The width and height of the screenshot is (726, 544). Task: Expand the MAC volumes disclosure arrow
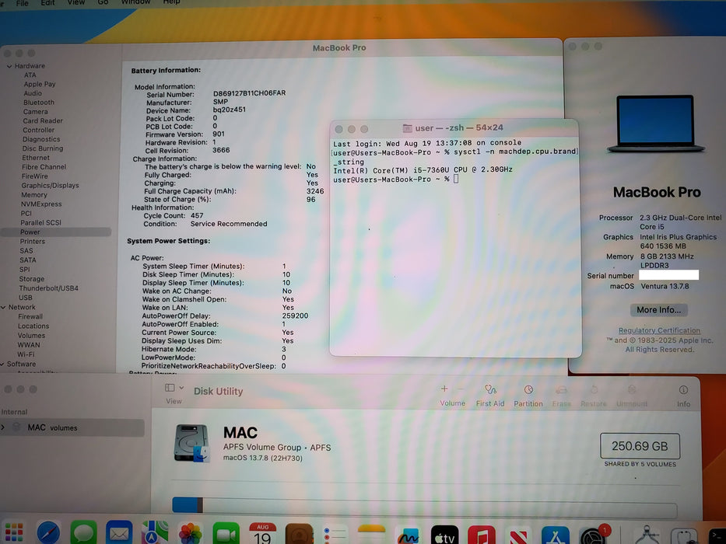click(x=3, y=427)
